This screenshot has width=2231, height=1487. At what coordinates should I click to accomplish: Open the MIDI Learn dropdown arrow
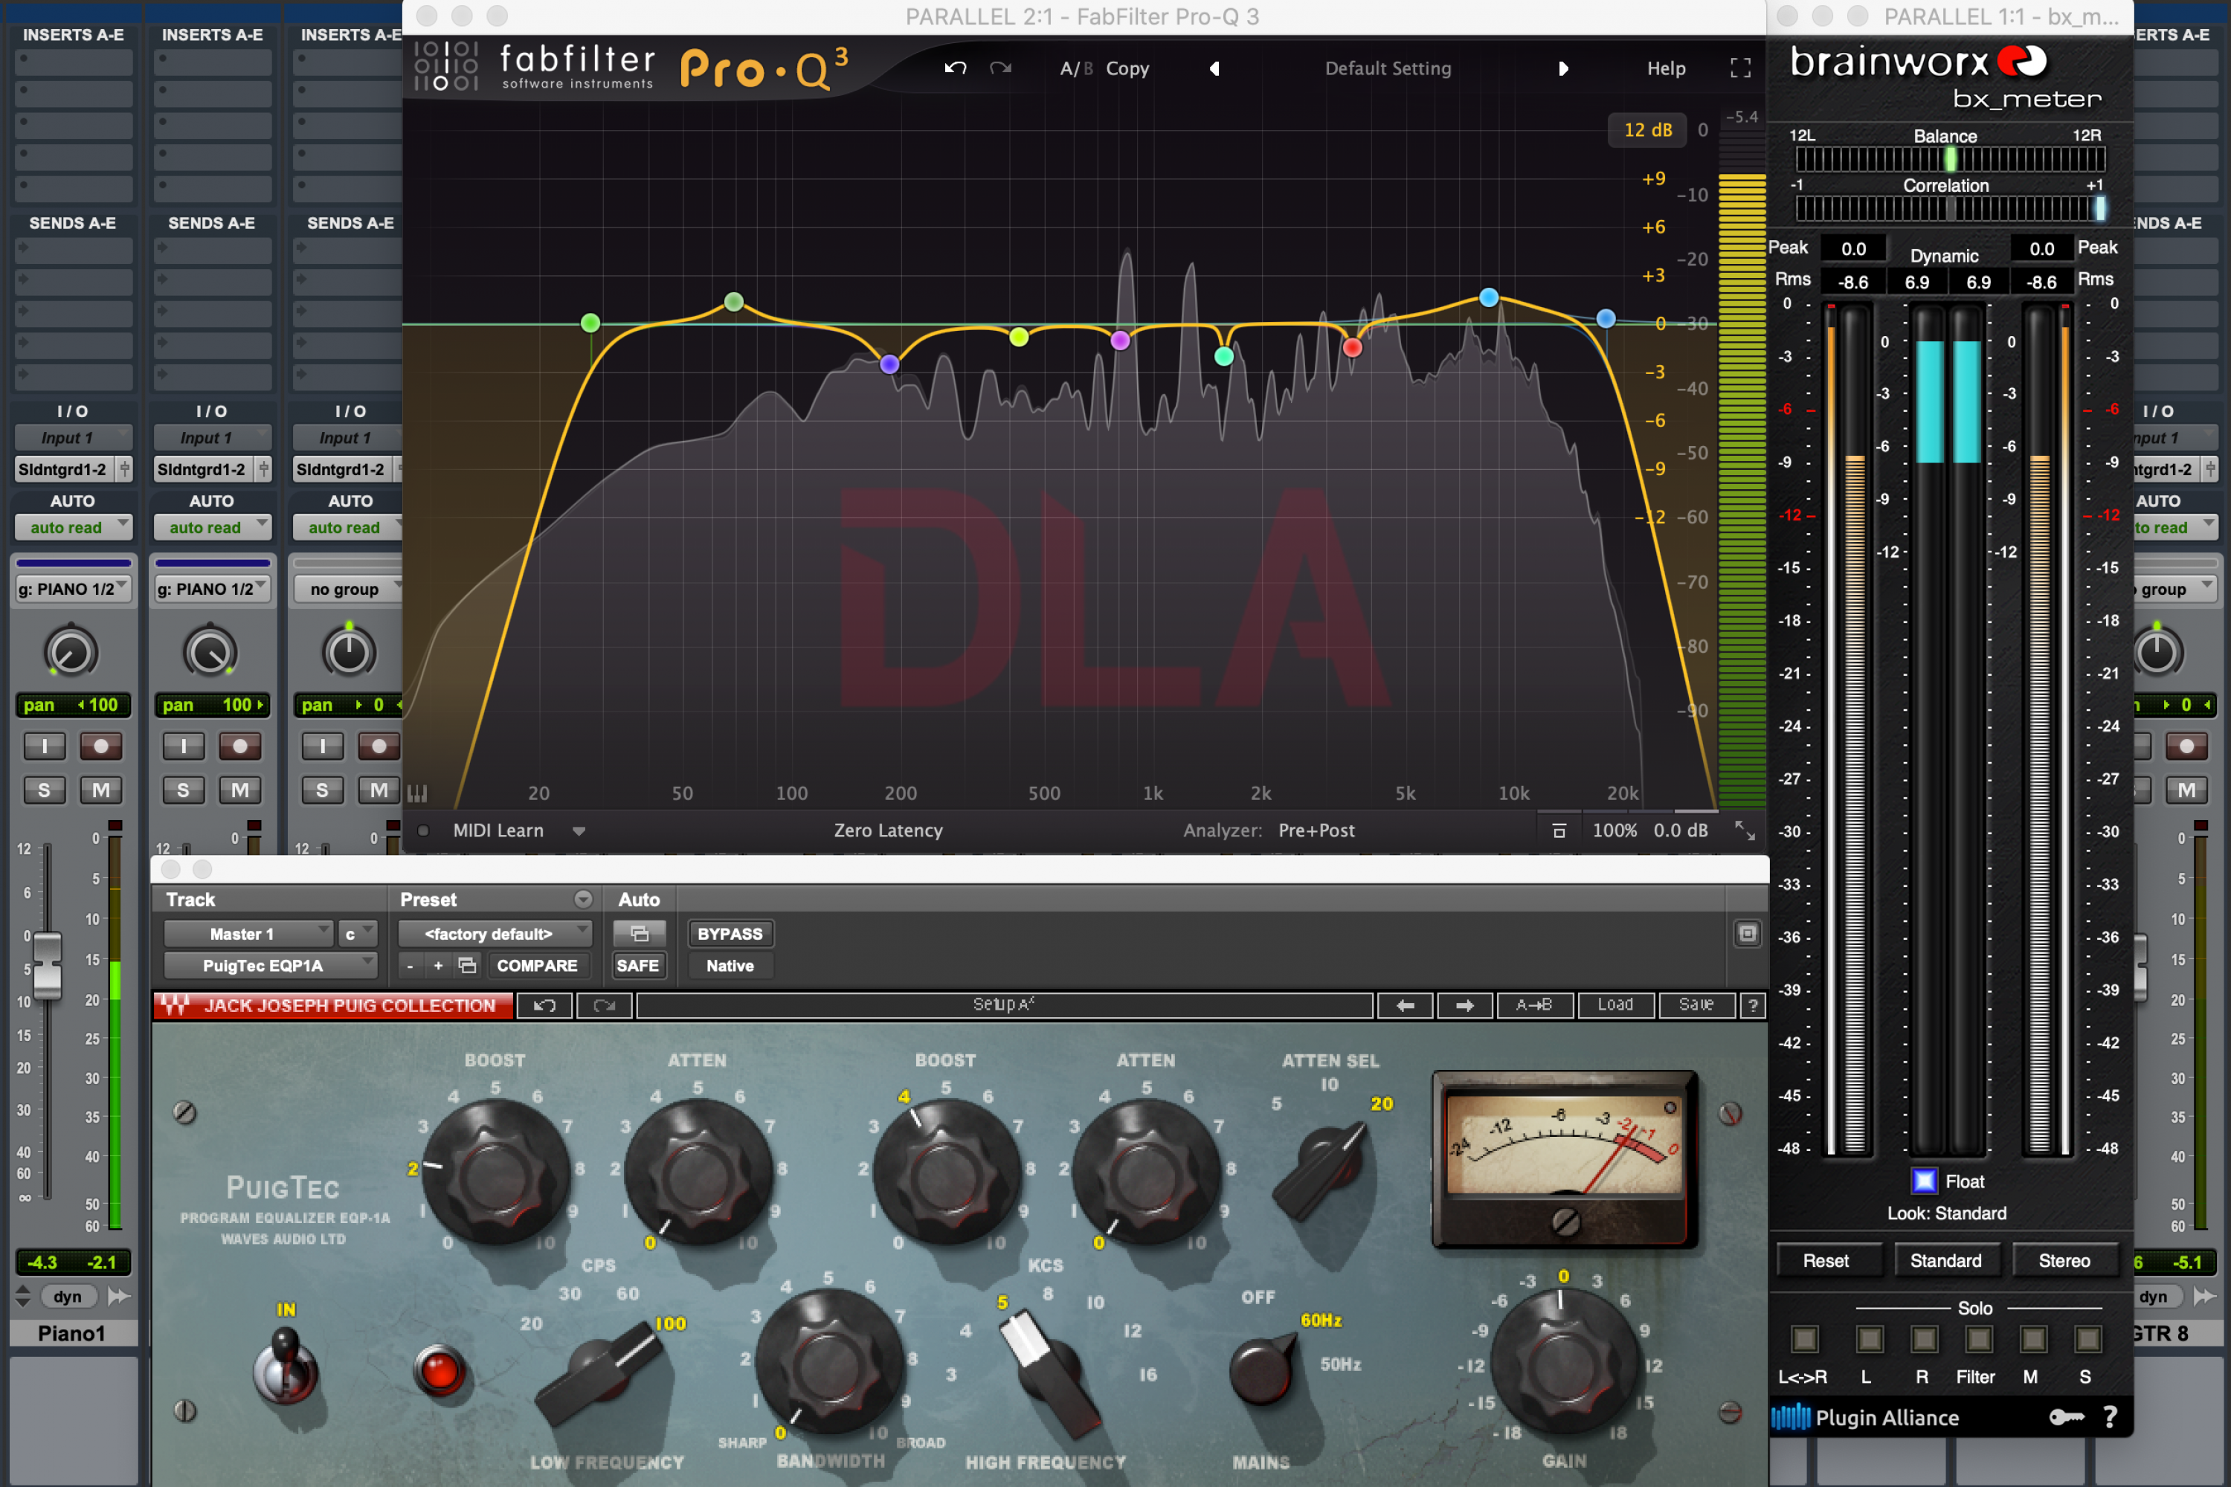pos(579,832)
